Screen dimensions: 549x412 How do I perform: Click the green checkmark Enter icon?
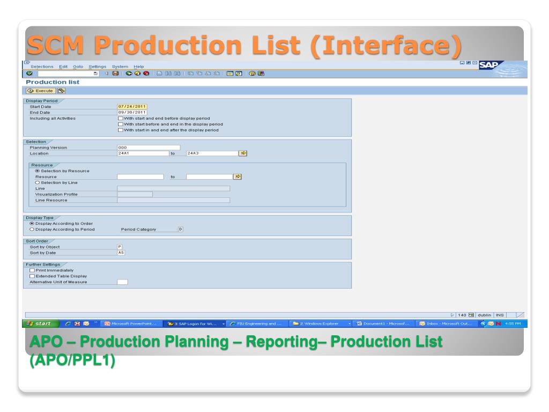coord(29,73)
